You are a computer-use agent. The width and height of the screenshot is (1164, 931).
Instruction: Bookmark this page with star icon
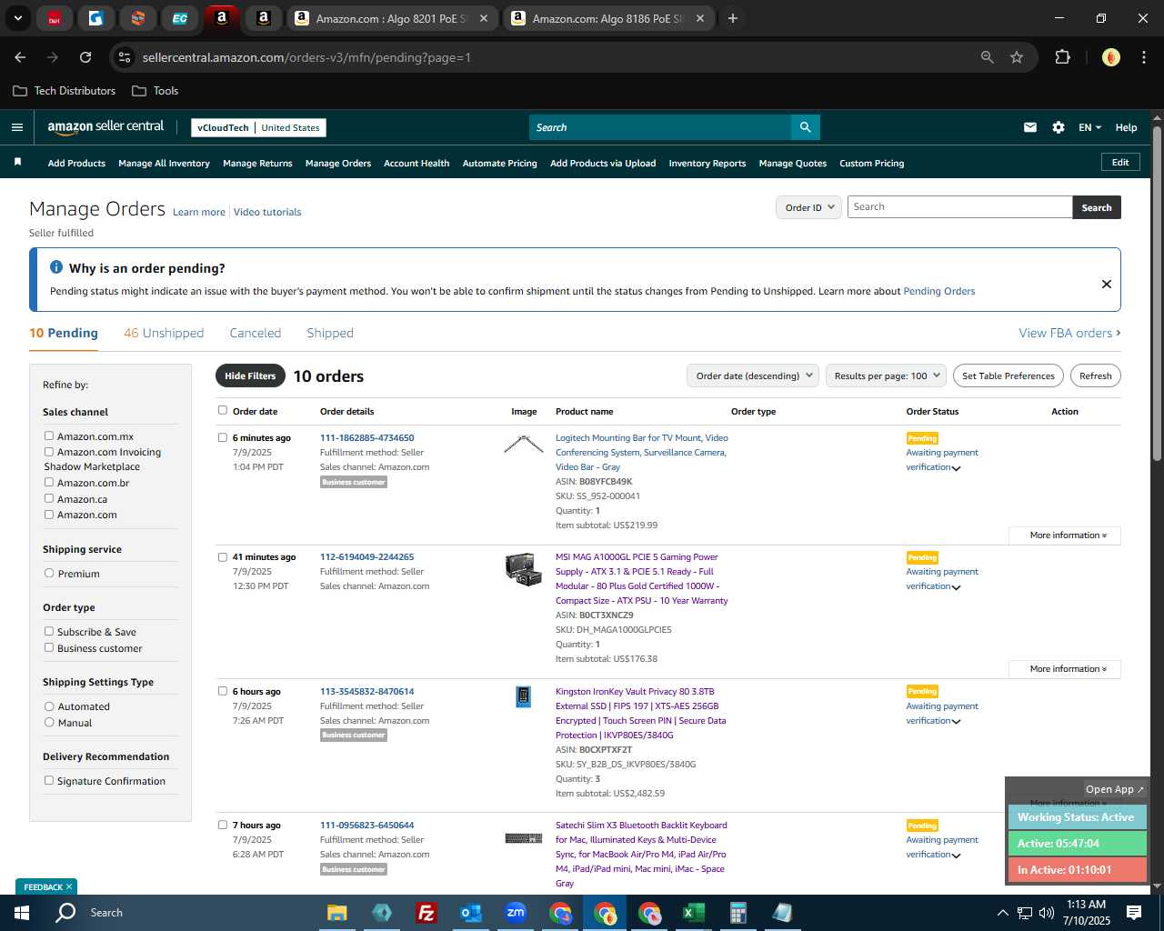[x=1017, y=57]
